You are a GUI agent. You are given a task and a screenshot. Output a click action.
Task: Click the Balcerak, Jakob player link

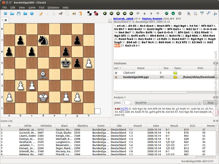coord(123,19)
